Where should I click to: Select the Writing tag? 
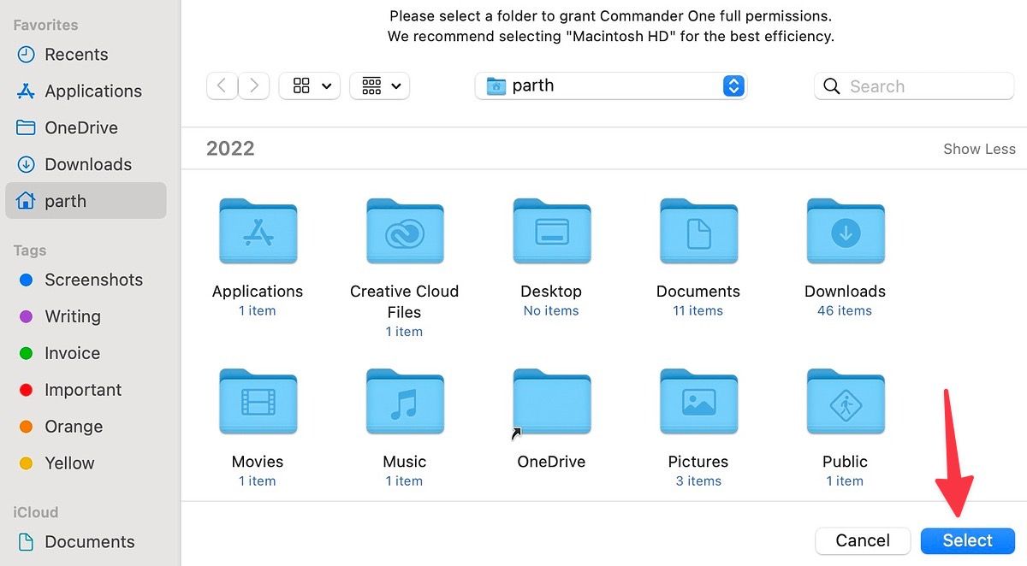click(x=72, y=316)
